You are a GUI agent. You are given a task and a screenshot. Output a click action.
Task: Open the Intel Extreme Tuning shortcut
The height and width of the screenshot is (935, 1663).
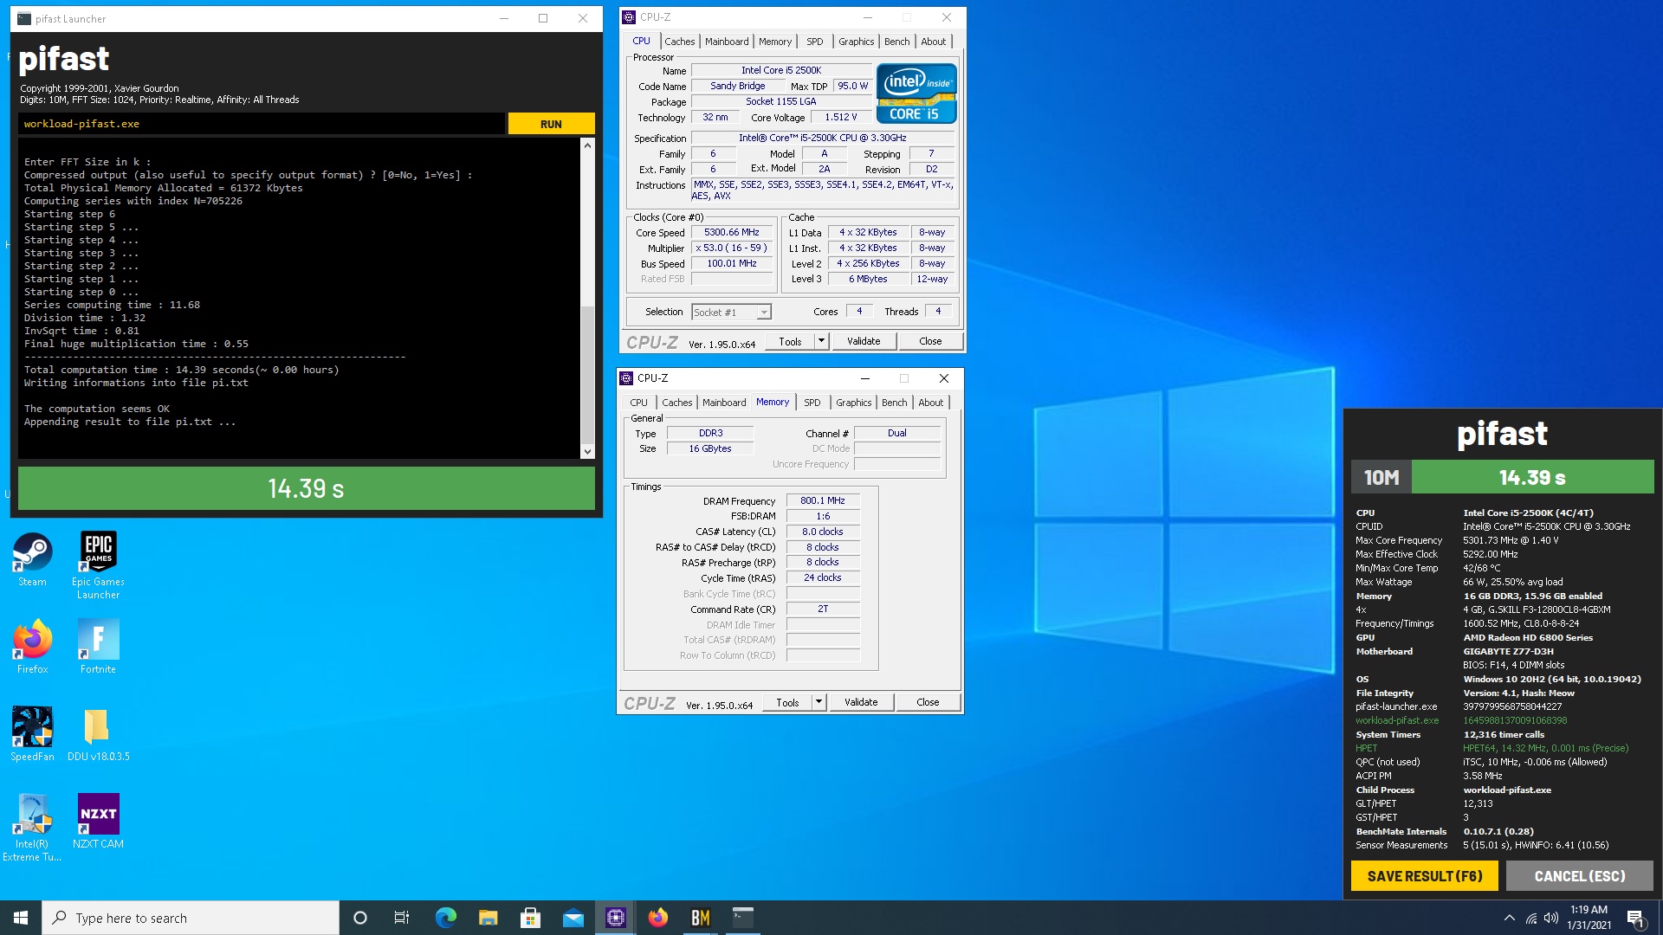pos(32,828)
